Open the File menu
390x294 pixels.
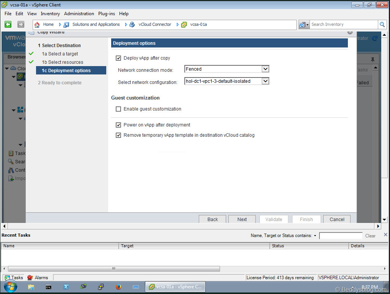(x=8, y=14)
